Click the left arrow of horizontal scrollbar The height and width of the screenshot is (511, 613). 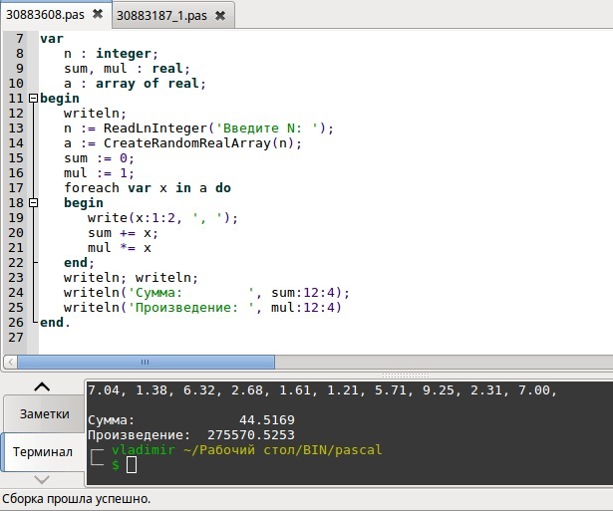point(11,363)
